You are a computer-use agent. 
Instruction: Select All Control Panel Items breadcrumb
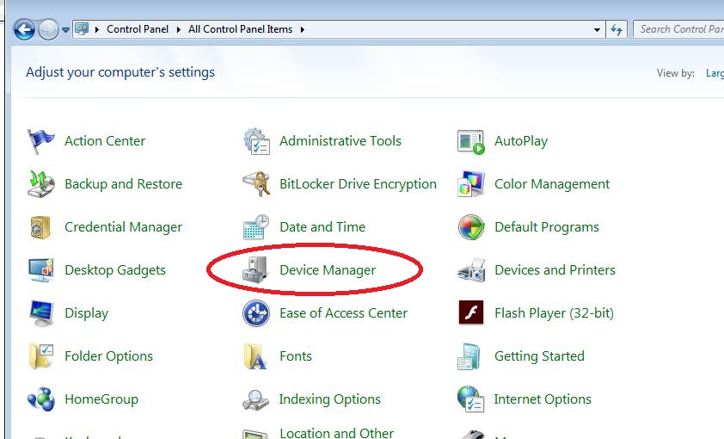[x=240, y=29]
